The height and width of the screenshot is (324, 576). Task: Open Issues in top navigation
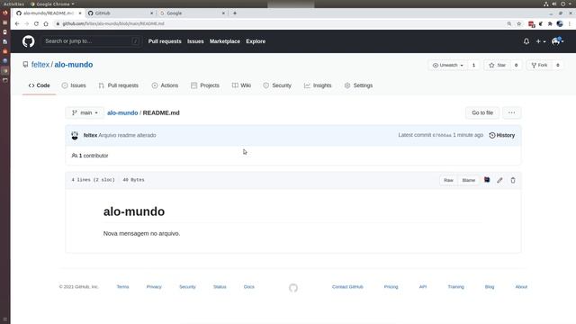[x=195, y=41]
